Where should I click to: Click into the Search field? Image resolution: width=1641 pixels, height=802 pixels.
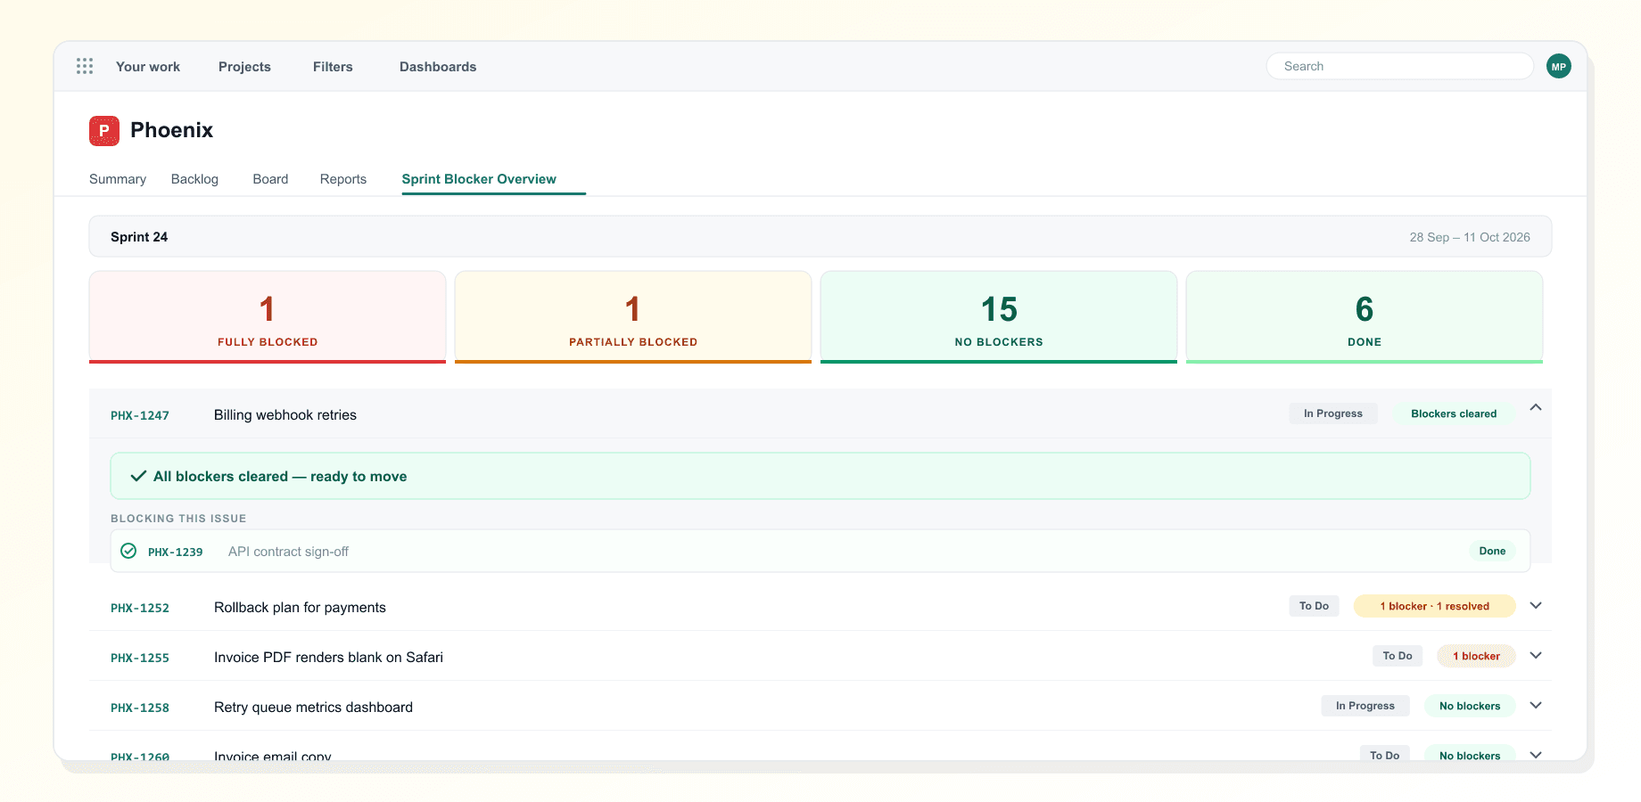coord(1400,66)
